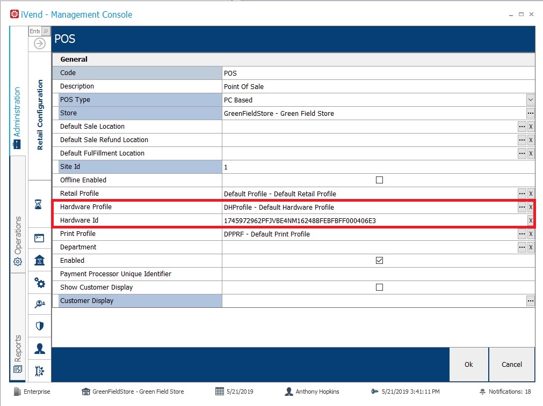The height and width of the screenshot is (406, 543).
Task: Click the Code field value POS
Action: (378, 73)
